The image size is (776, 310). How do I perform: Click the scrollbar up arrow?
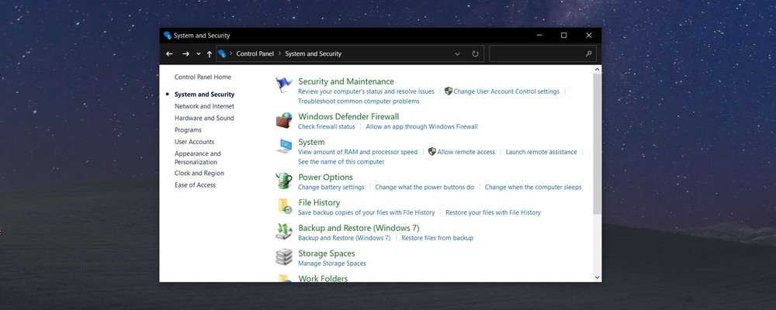(598, 70)
